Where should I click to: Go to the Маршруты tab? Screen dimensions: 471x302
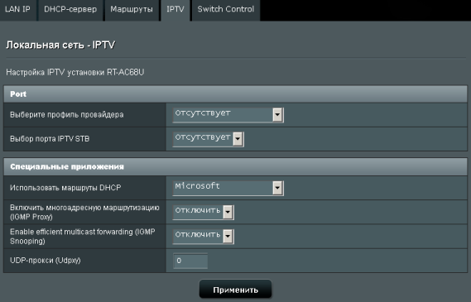pos(132,10)
